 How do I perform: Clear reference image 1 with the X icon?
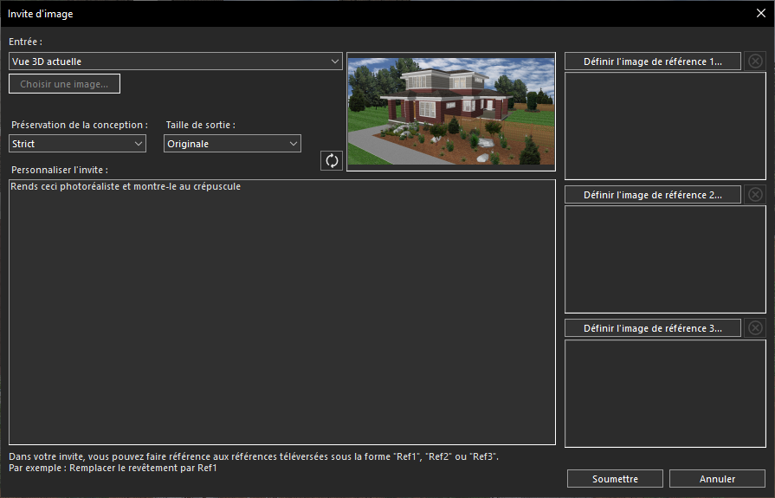(x=755, y=61)
